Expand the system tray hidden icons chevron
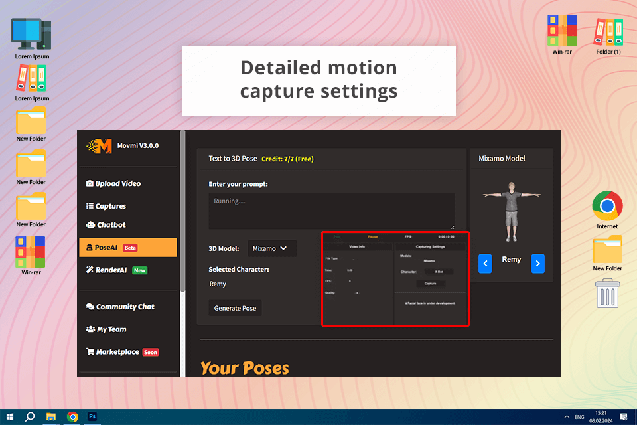Viewport: 637px width, 425px height. (x=566, y=417)
